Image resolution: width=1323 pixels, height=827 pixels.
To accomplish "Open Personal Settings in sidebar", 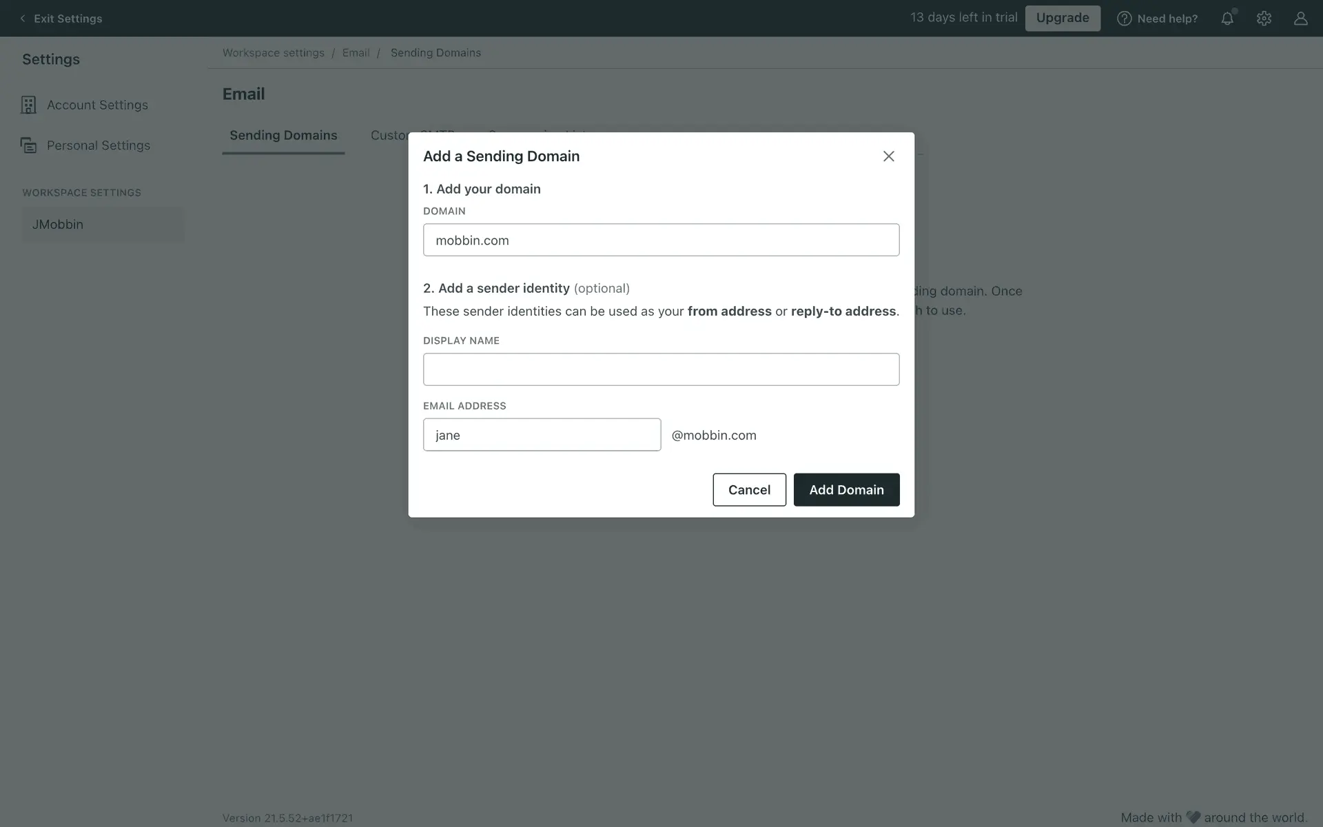I will (99, 145).
